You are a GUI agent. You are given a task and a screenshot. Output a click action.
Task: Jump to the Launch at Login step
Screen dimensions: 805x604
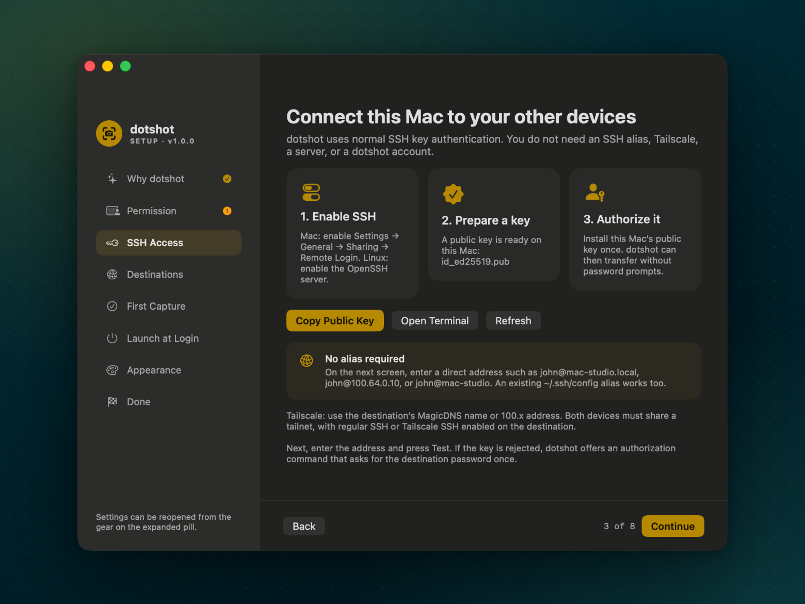tap(169, 338)
